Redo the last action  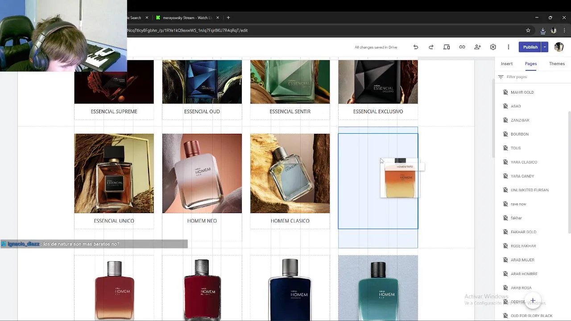pos(431,47)
